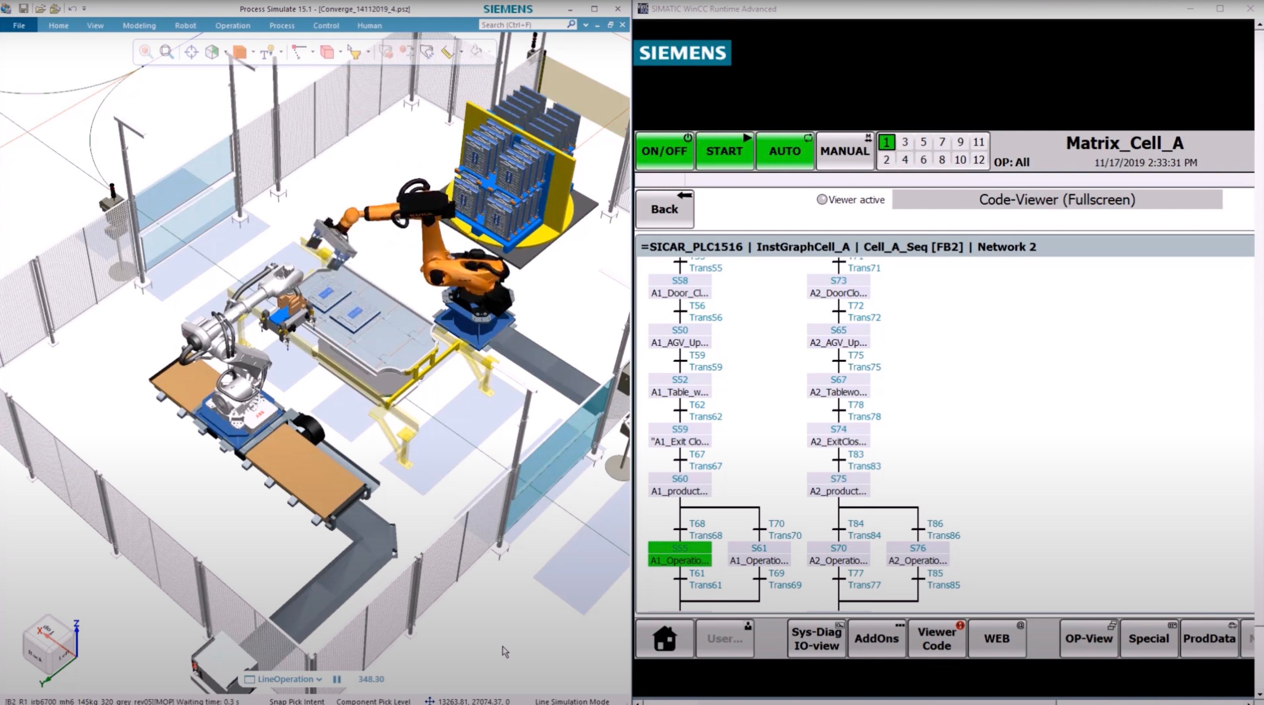Screen dimensions: 1264x705
Task: Toggle the Viewer active radio button
Action: point(822,199)
